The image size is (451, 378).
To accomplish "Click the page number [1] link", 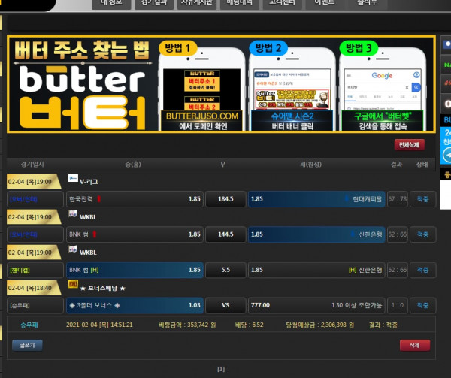I will click(221, 369).
